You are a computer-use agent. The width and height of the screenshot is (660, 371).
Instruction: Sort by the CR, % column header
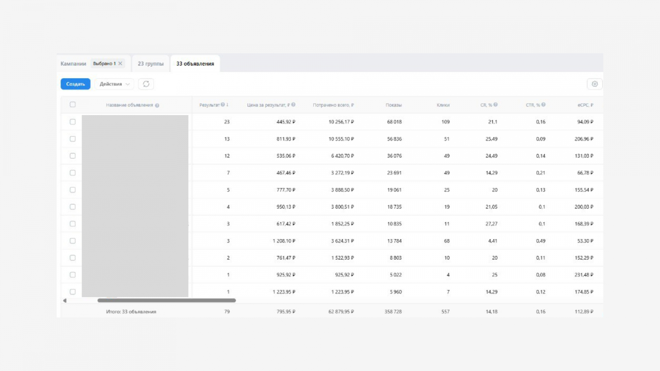click(x=486, y=105)
